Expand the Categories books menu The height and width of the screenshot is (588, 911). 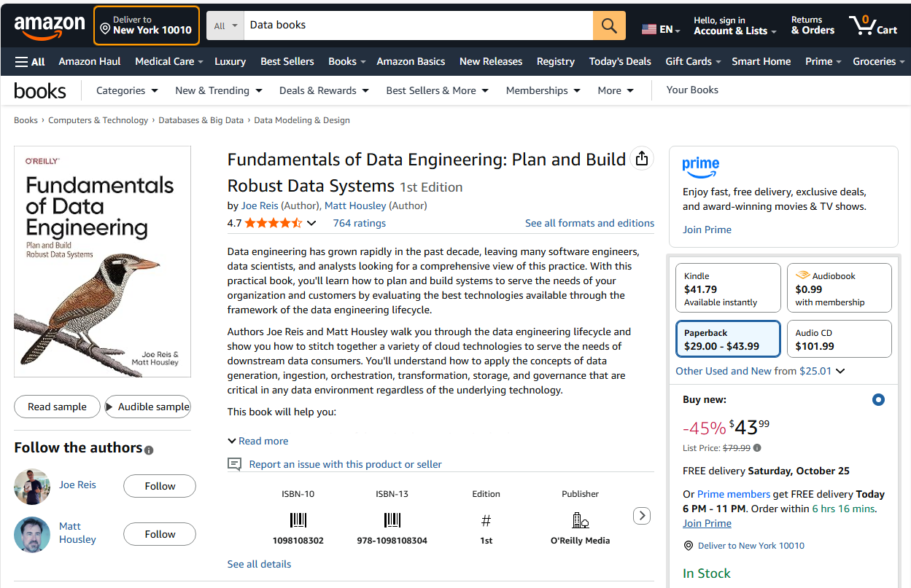[127, 90]
